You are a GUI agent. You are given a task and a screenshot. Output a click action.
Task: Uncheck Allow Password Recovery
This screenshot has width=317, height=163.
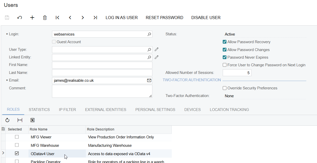(x=224, y=42)
